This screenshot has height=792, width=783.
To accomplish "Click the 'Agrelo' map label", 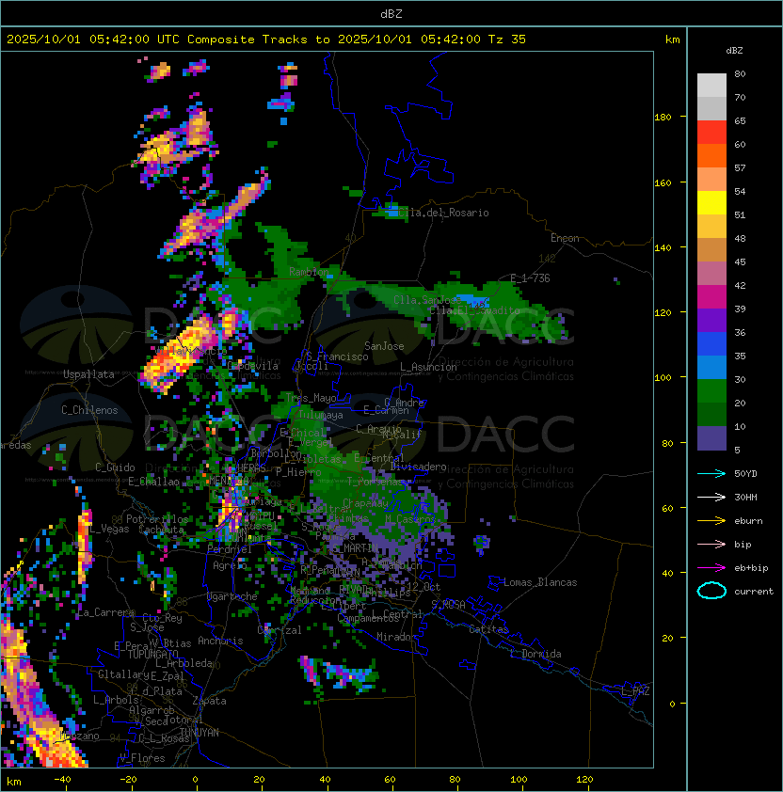I will coord(230,565).
